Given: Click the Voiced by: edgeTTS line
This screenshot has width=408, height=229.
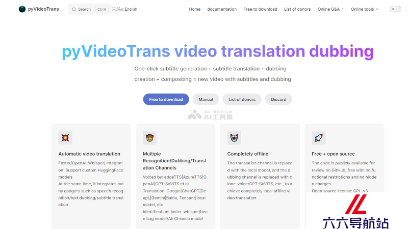Looking at the screenshot, I should tap(174, 181).
